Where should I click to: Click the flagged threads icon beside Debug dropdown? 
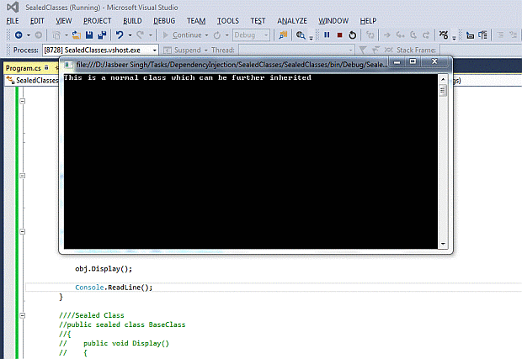tap(283, 35)
